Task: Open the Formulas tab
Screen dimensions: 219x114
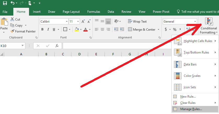Action: coord(94,12)
